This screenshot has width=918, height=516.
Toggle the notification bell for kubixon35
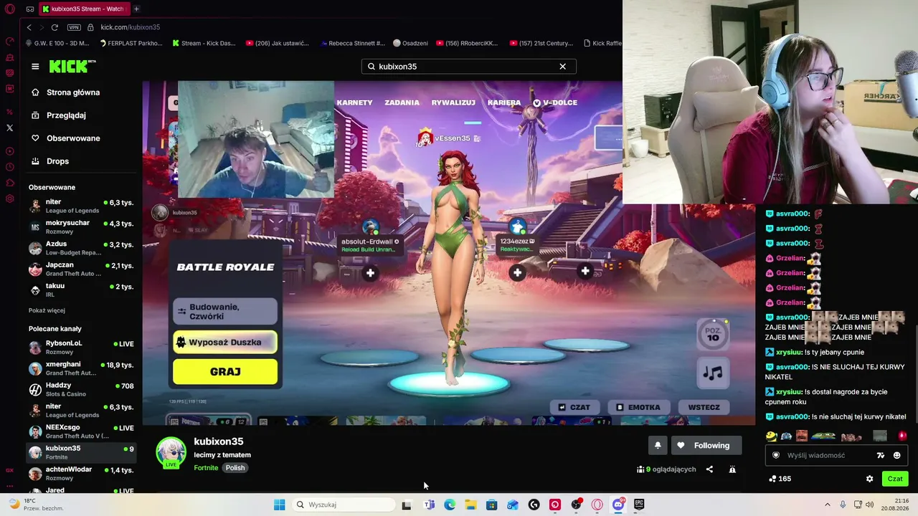658,446
